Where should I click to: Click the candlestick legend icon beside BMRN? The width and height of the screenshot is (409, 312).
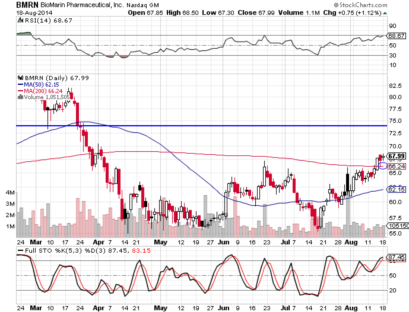click(20, 78)
